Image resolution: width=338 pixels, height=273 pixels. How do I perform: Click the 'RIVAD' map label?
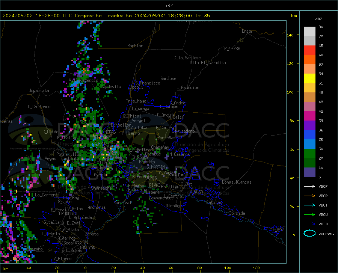[155, 185]
